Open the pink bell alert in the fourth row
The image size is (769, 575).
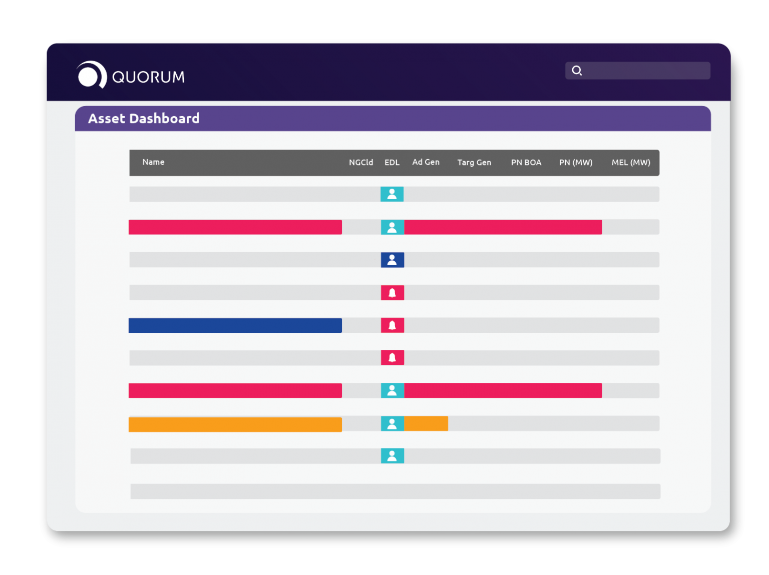click(x=393, y=292)
